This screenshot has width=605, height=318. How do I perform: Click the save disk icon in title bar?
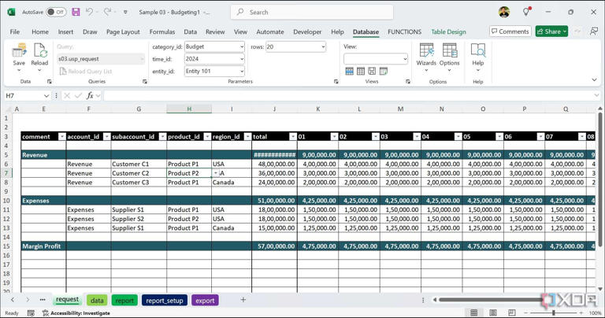click(x=76, y=13)
